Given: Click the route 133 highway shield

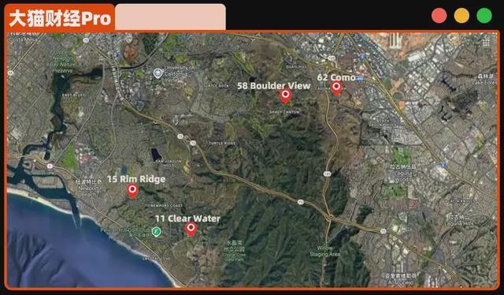Looking at the screenshot, I should point(327,174).
